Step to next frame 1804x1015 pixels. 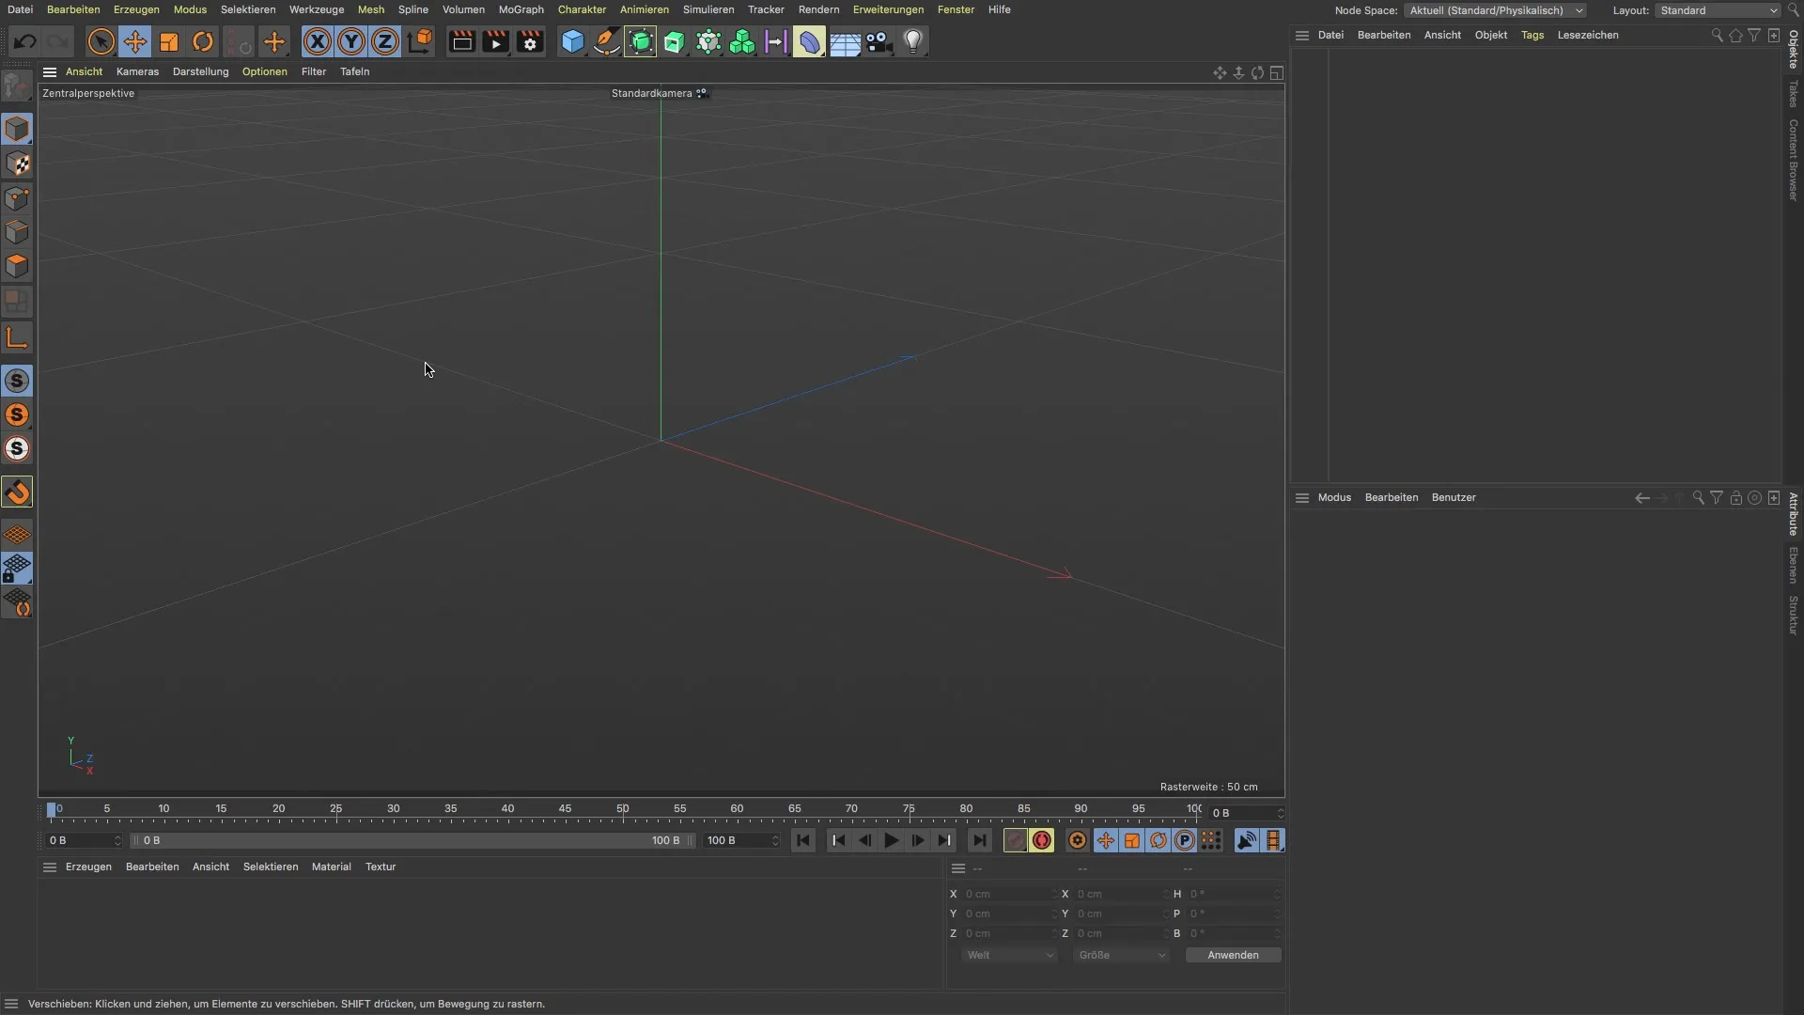point(918,840)
